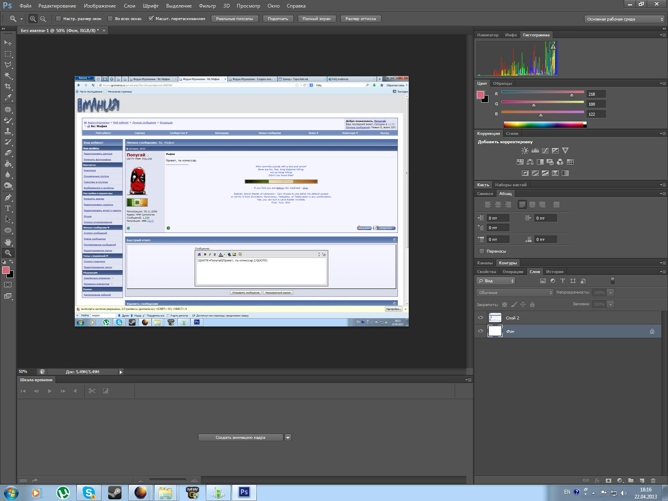The width and height of the screenshot is (668, 501).
Task: Click the 'Подогнать' button
Action: (x=278, y=19)
